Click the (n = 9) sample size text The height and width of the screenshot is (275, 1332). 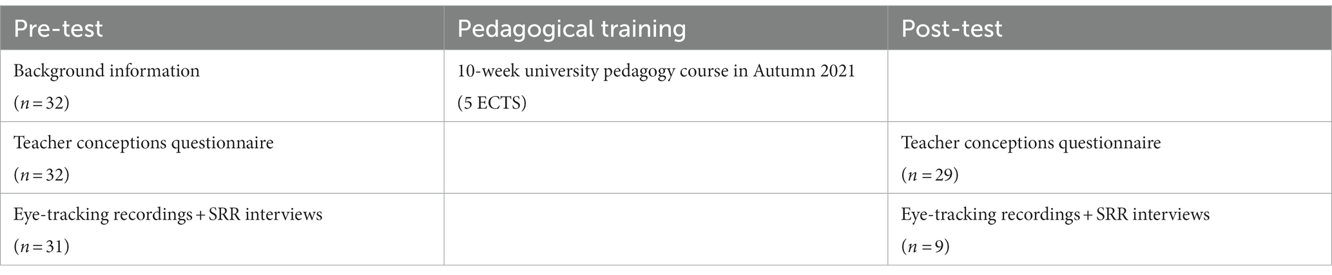pyautogui.click(x=925, y=247)
